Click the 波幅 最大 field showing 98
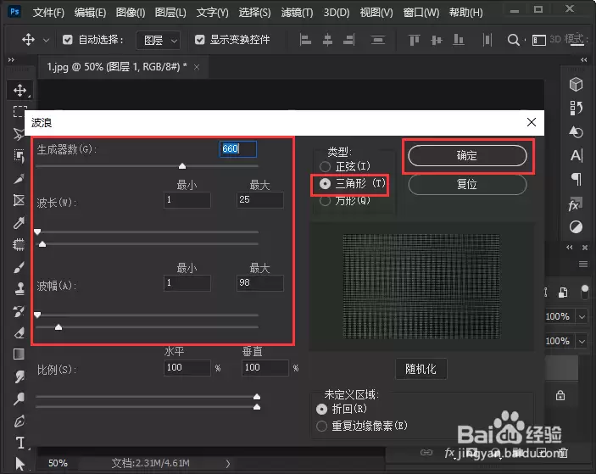Screen dimensions: 596x474 tap(260, 283)
